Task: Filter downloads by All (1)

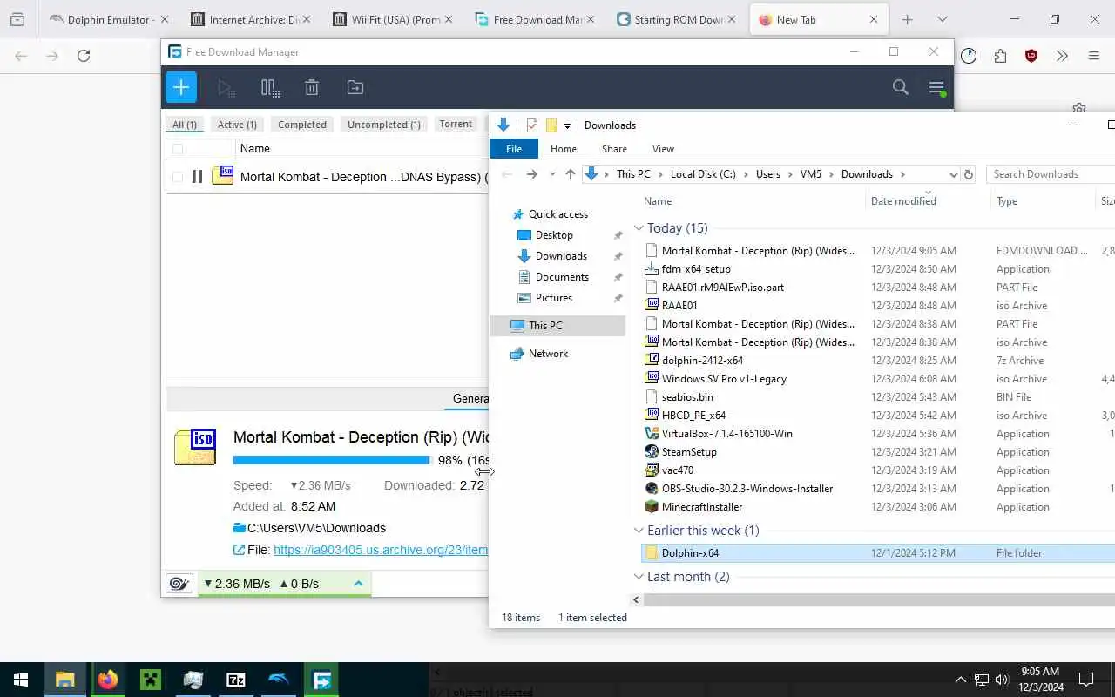Action: point(185,125)
